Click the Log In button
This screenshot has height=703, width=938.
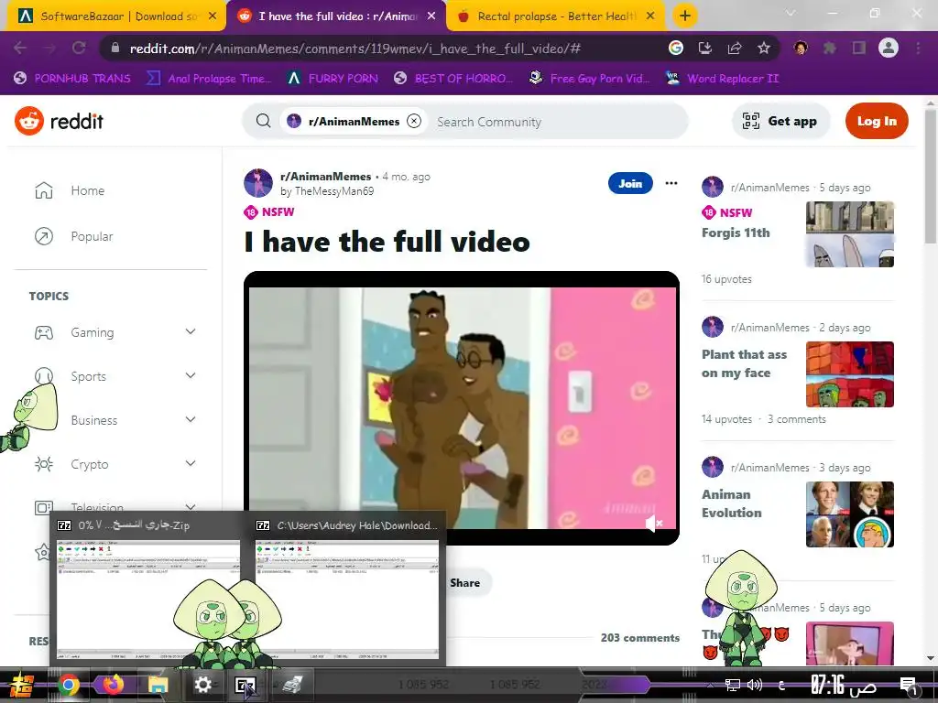click(877, 122)
